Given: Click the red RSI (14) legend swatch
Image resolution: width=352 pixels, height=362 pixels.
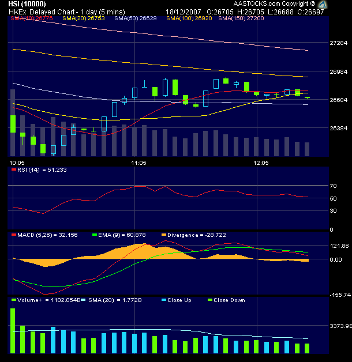Looking at the screenshot, I should pyautogui.click(x=14, y=170).
